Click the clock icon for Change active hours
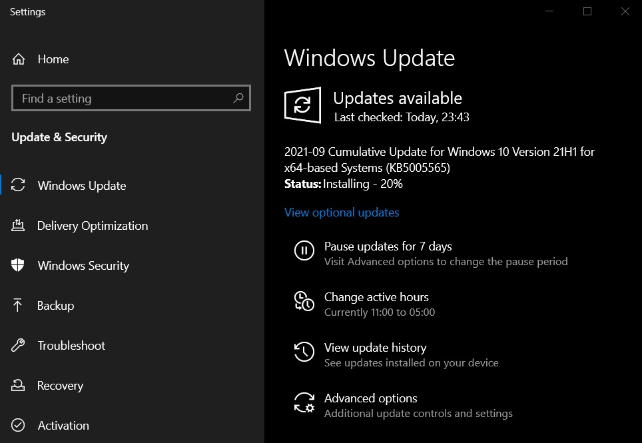The image size is (642, 443). (304, 301)
